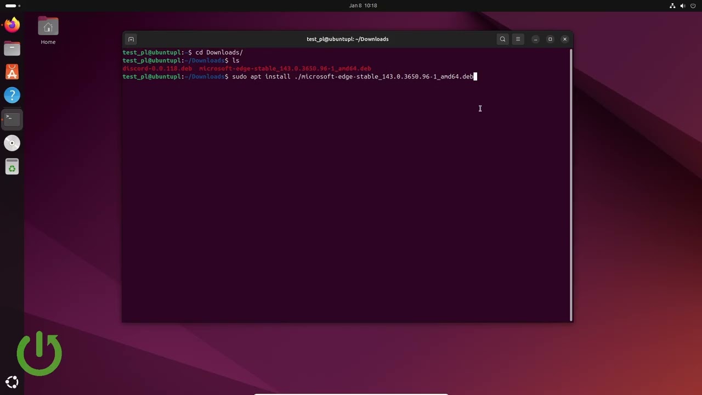Open Ubuntu App Center in dock

click(x=12, y=72)
